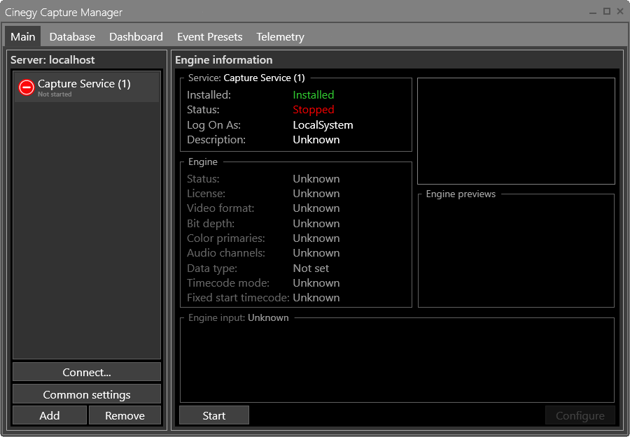The height and width of the screenshot is (437, 630).
Task: Remove the selected server
Action: click(125, 415)
